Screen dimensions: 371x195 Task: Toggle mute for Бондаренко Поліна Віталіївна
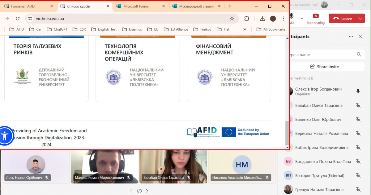coord(358,161)
